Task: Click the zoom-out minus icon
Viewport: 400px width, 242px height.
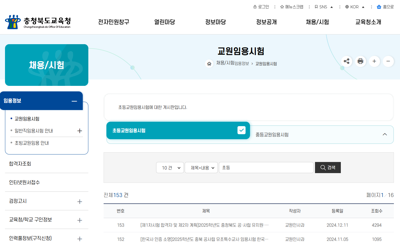Action: click(388, 61)
